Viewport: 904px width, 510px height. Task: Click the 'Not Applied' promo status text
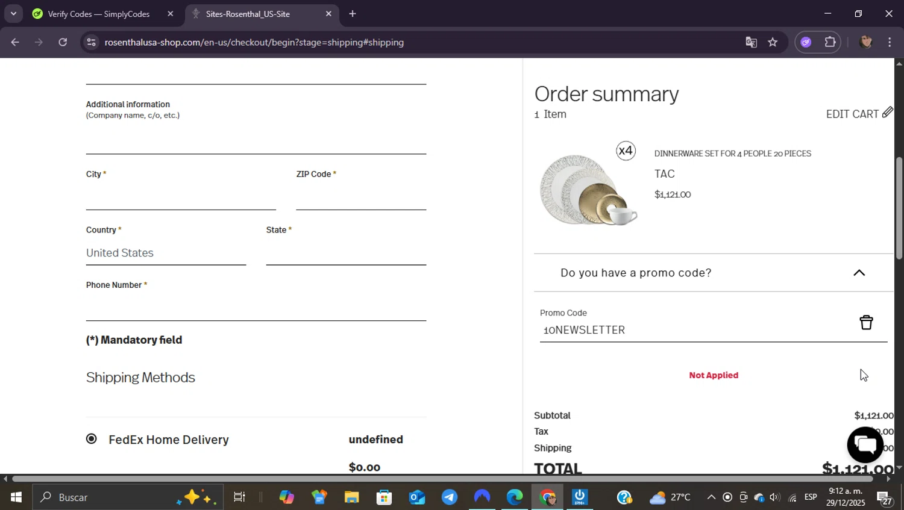pos(714,375)
